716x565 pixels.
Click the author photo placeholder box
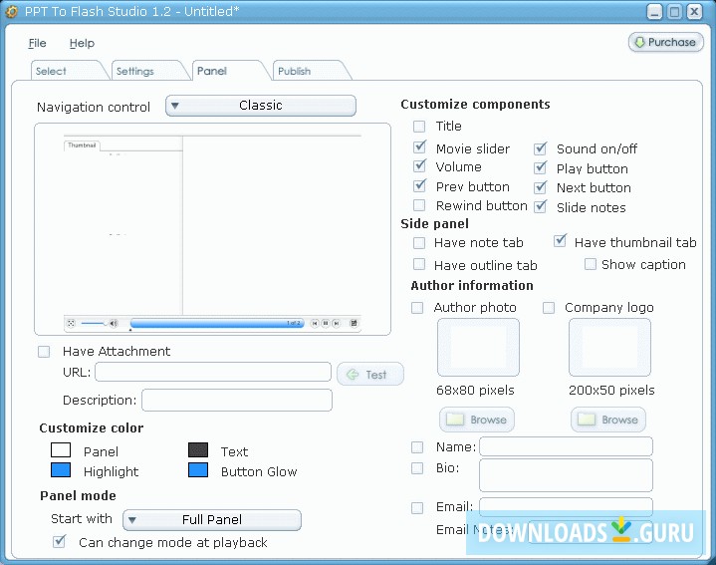coord(478,347)
